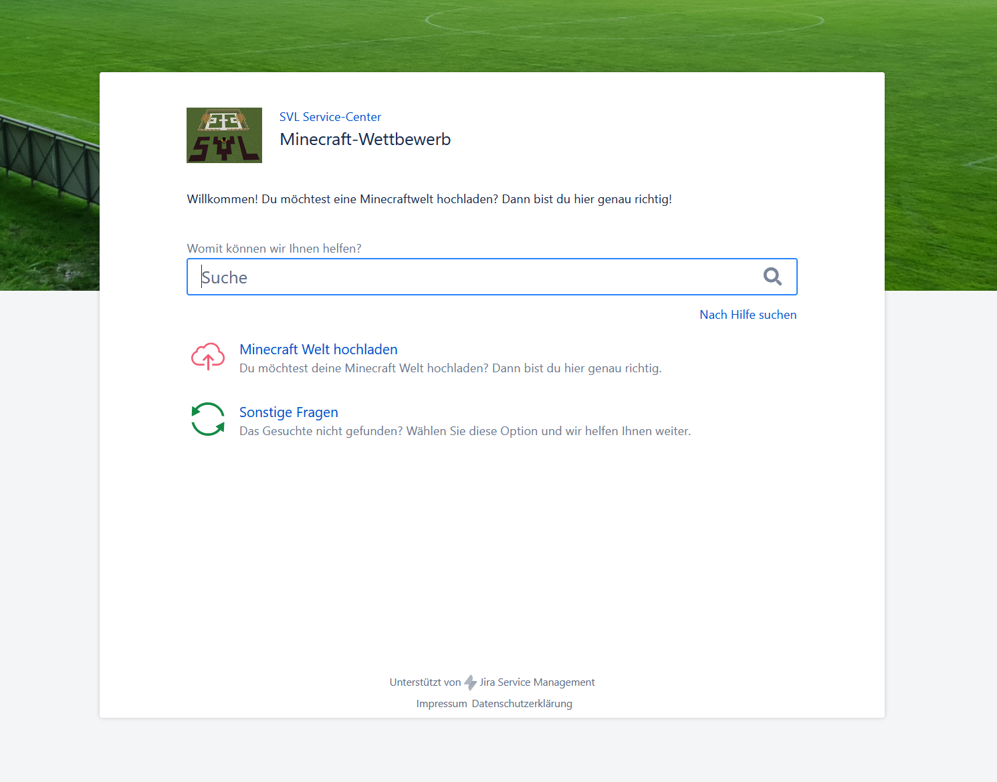
Task: Click the magnifying glass search icon
Action: click(772, 277)
